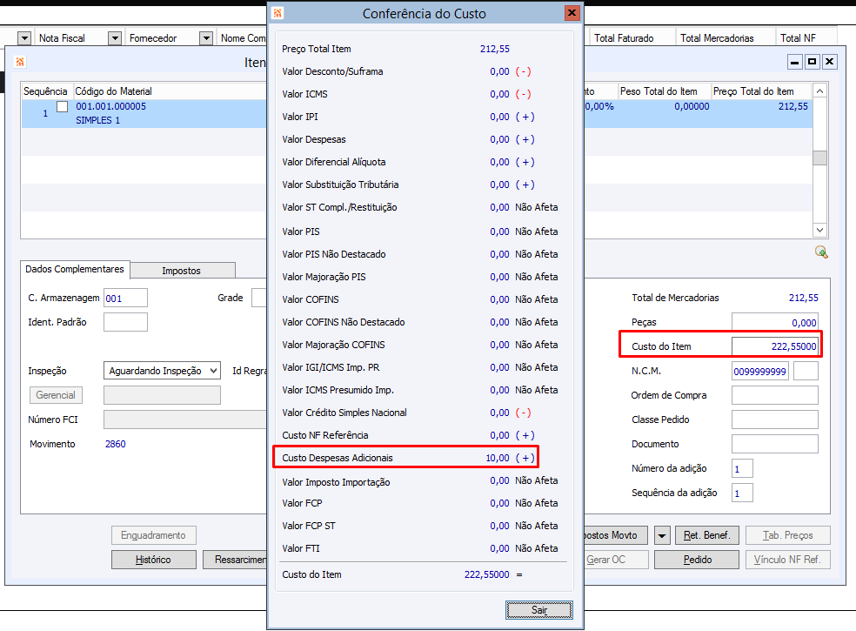Click the Ordem de Compra input field

coord(774,395)
